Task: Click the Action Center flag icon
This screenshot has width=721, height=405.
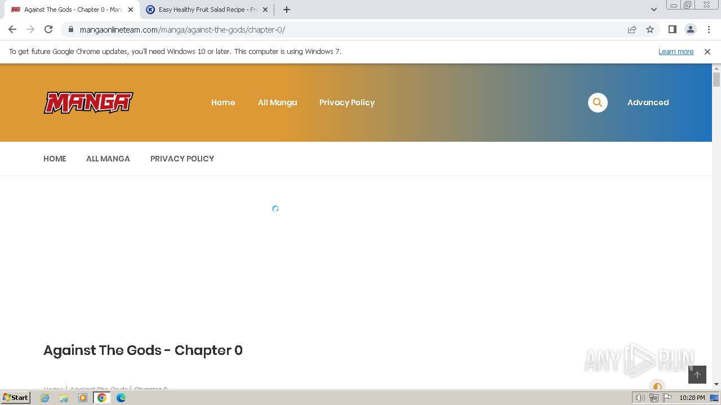Action: [667, 398]
